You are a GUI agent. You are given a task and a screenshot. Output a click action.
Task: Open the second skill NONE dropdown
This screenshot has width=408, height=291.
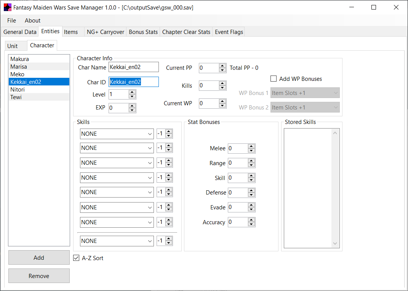[x=117, y=148]
